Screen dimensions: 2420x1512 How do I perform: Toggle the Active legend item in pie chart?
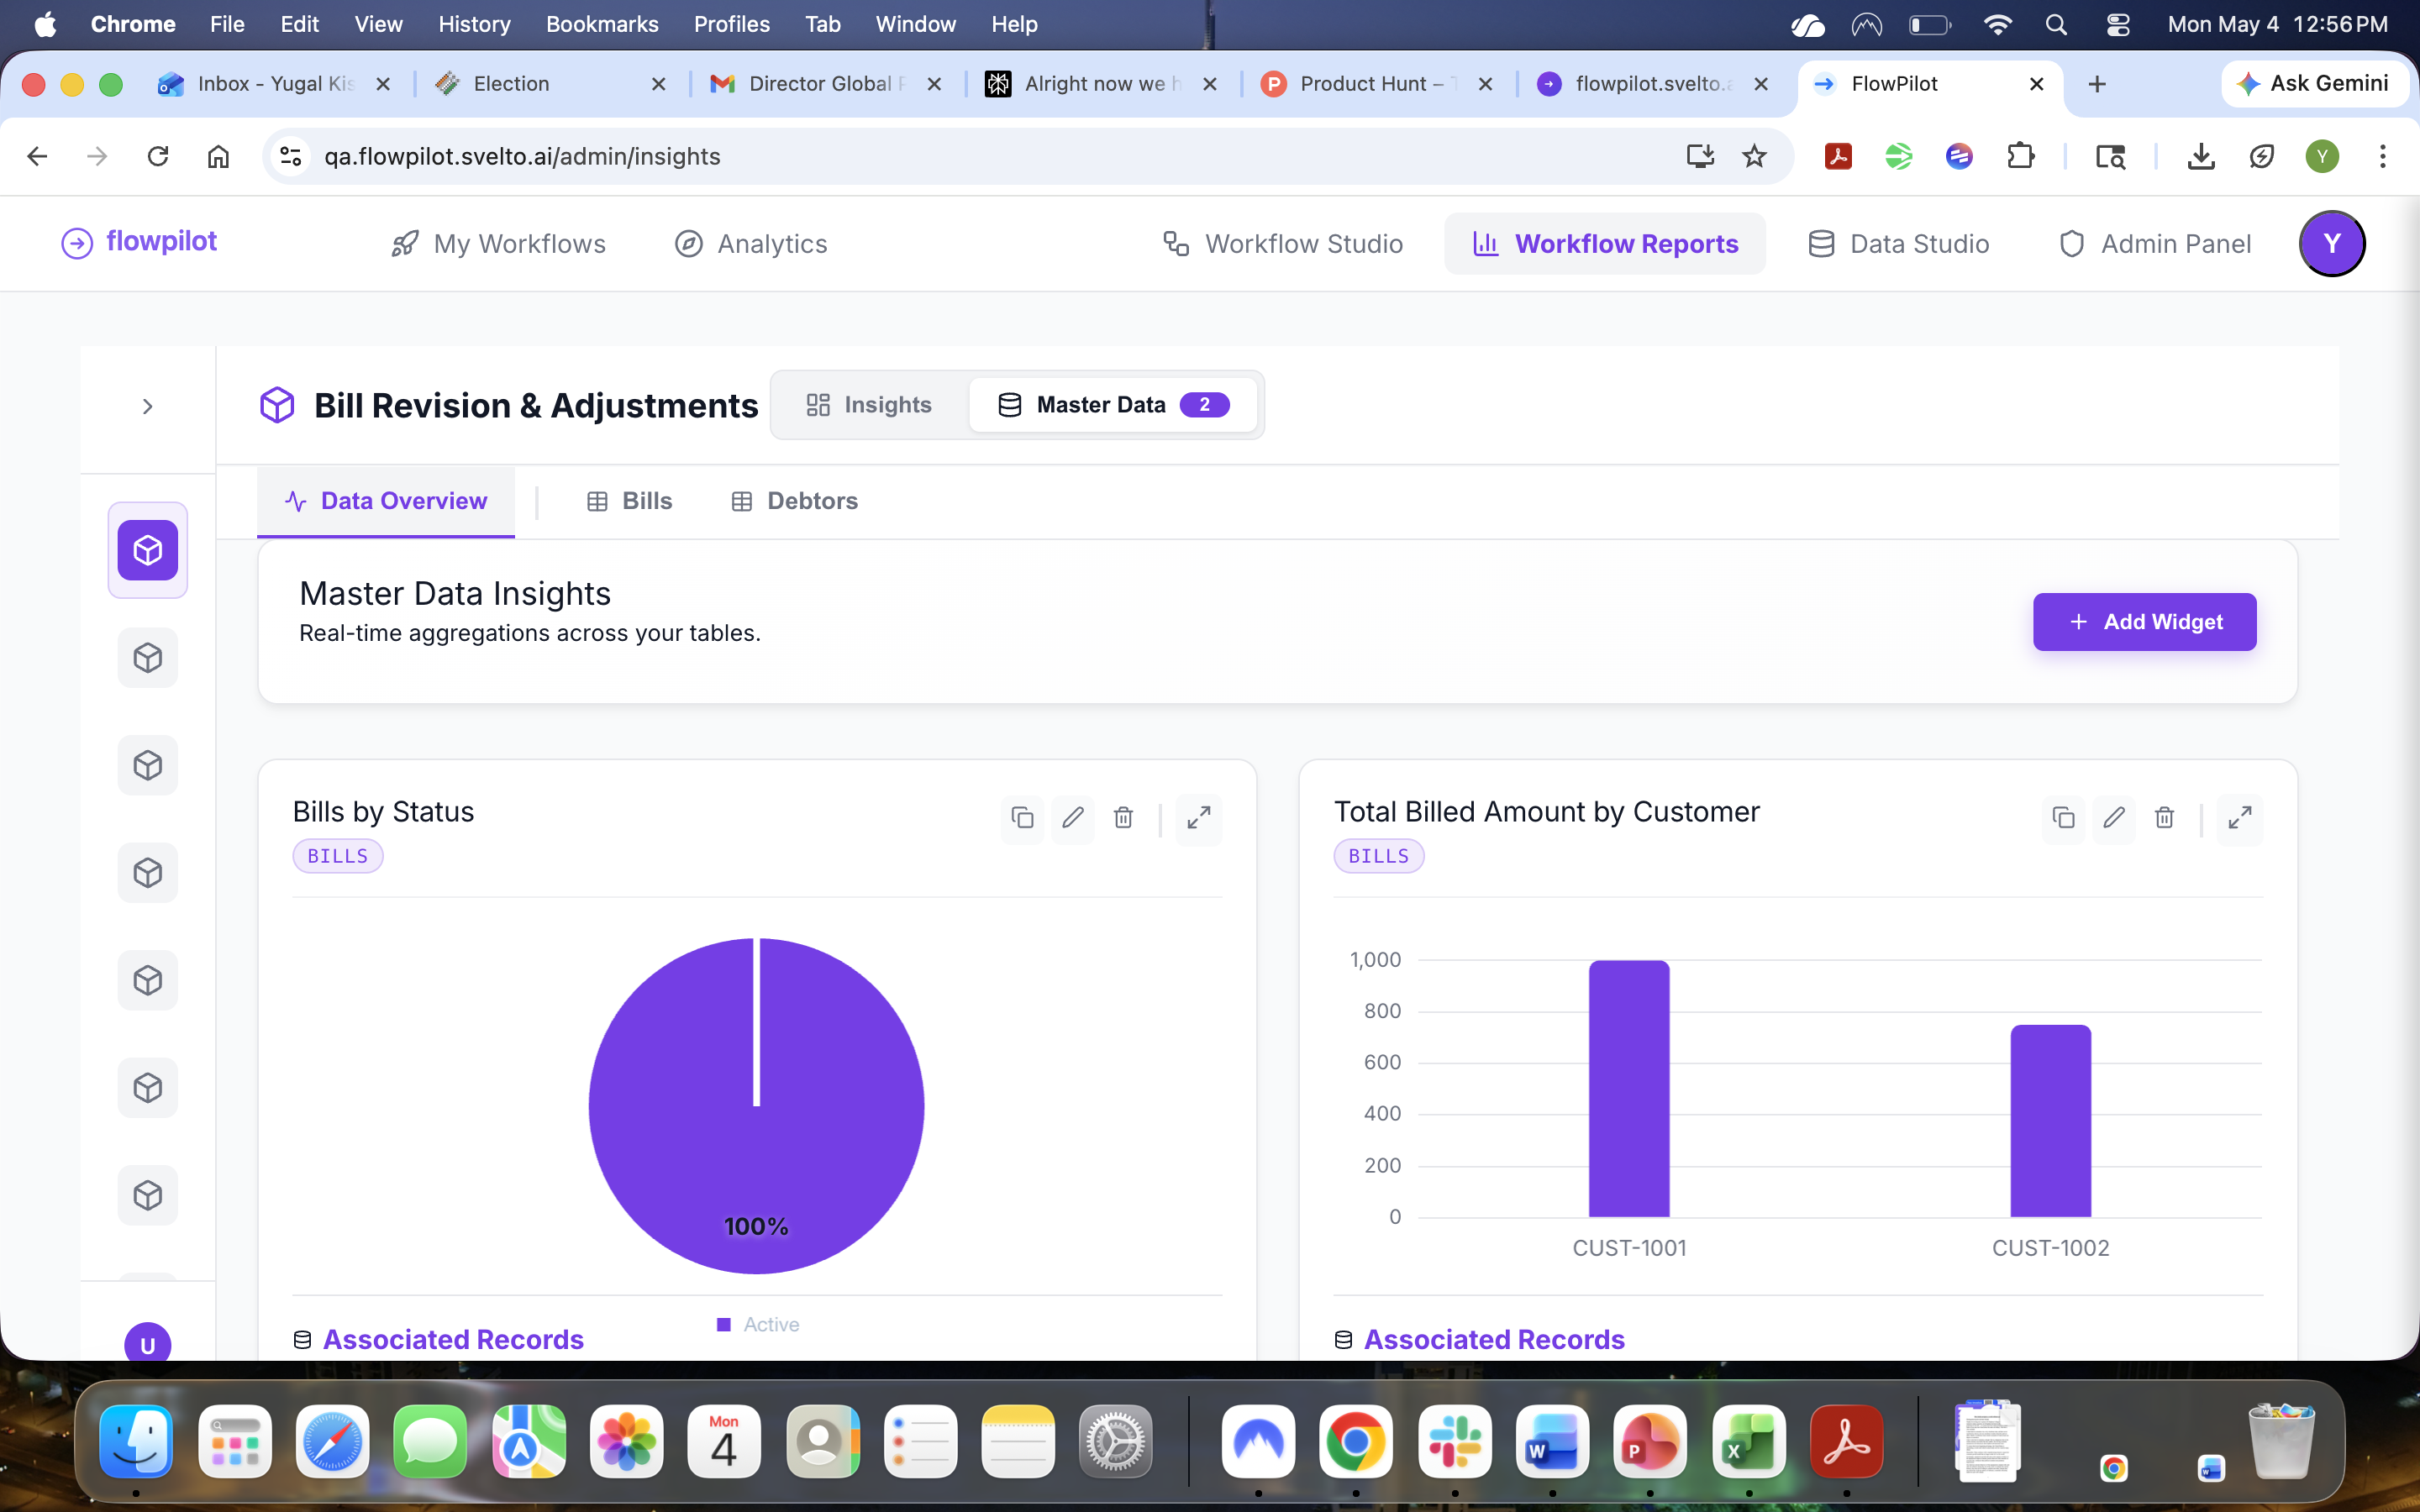[x=758, y=1324]
